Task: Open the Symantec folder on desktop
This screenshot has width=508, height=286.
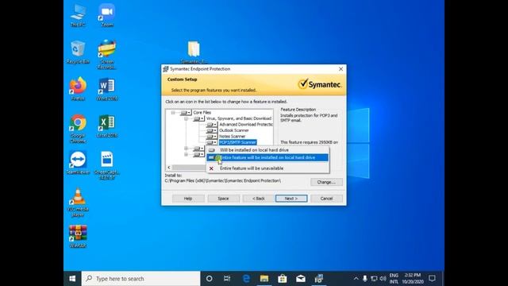Action: coord(194,52)
